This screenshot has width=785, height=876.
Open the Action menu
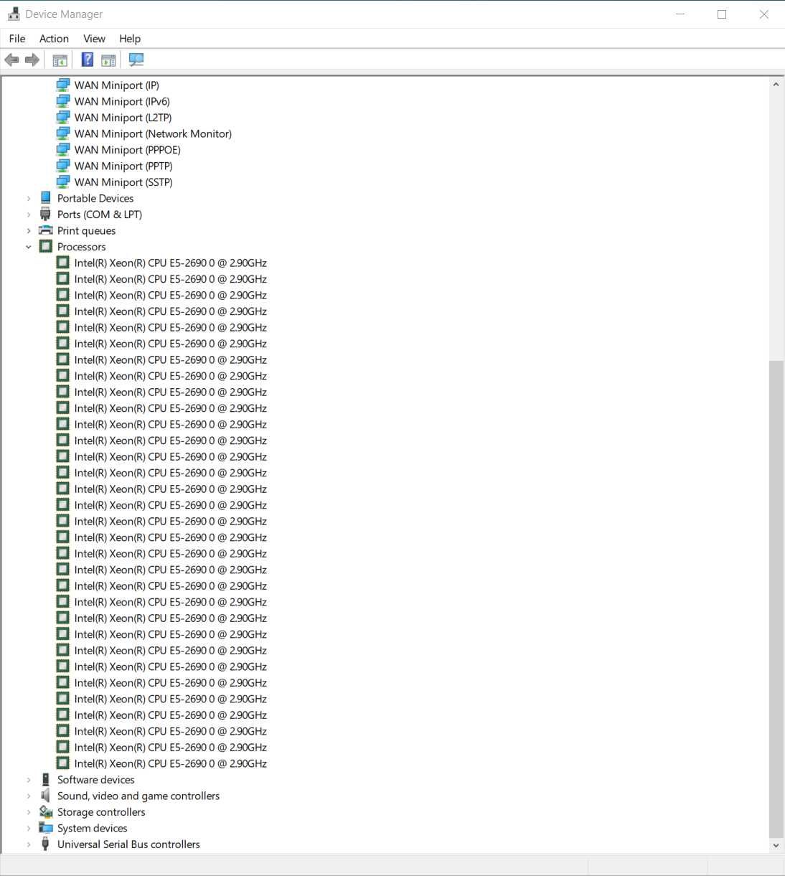click(54, 39)
